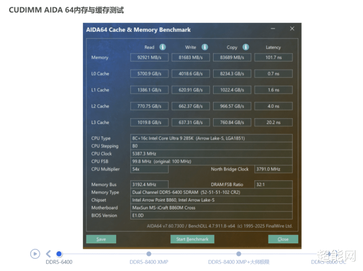
Task: Select the DDR5-8400 XMP+大饲极限 timeline dot
Action: coord(239,254)
